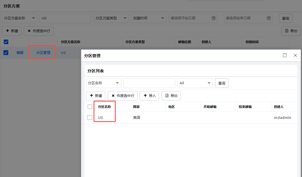The width and height of the screenshot is (302, 177).
Task: Check the US 美国 row checkbox
Action: coord(90,117)
